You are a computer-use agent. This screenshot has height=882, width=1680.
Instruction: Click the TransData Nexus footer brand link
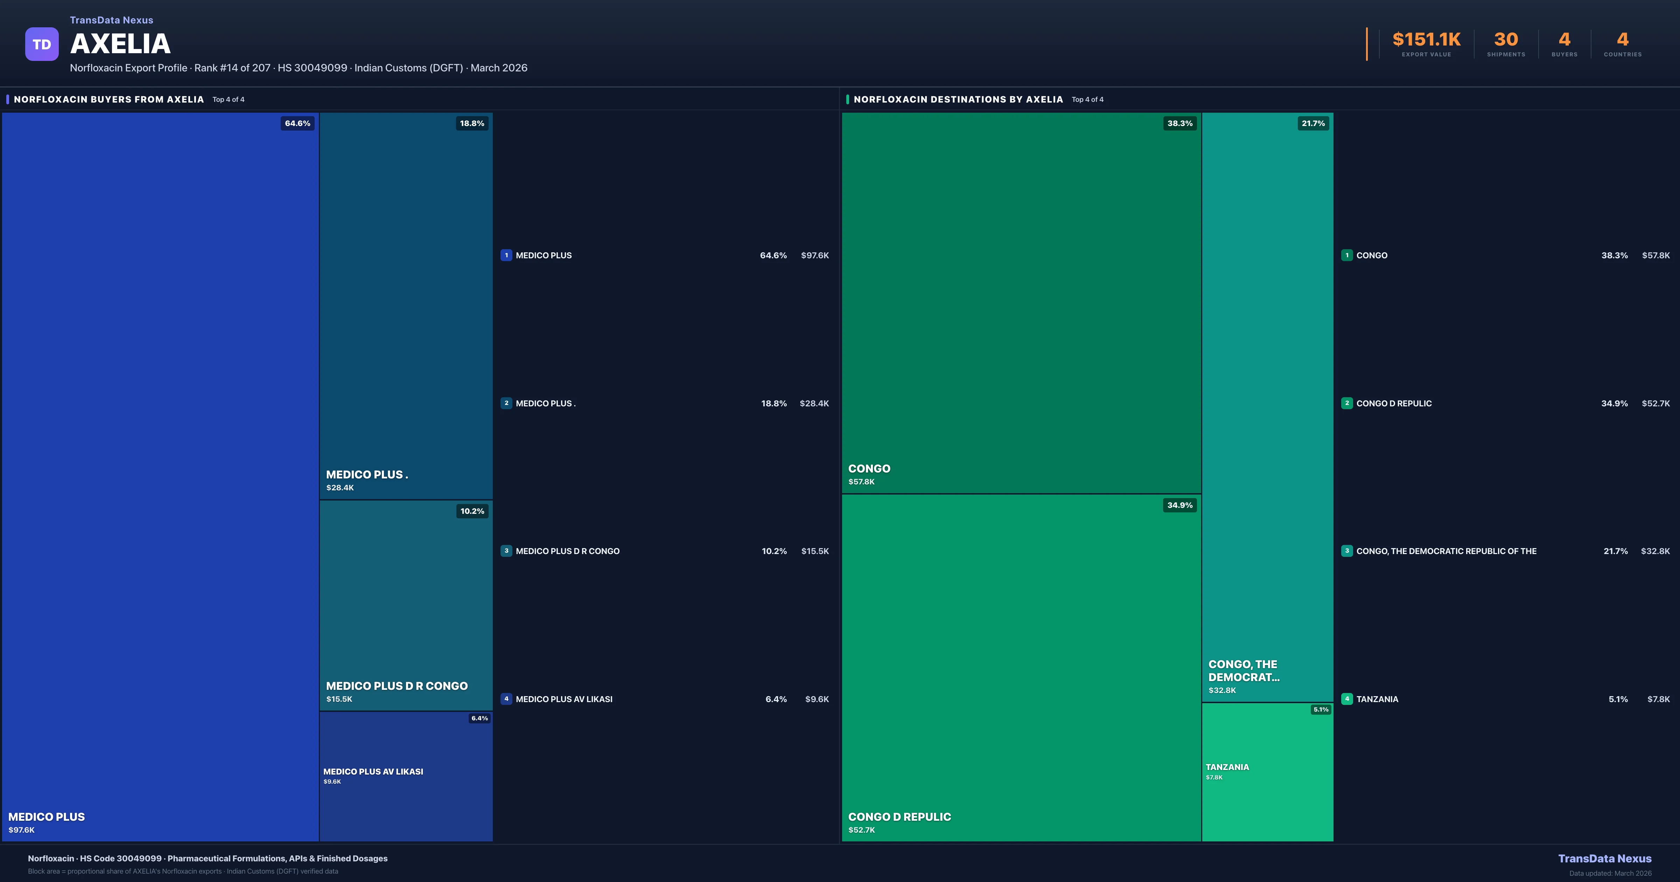click(1604, 859)
